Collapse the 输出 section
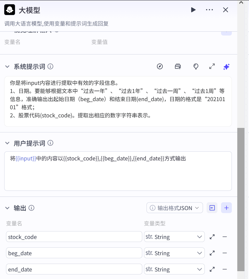The width and height of the screenshot is (249, 279). (x=8, y=208)
